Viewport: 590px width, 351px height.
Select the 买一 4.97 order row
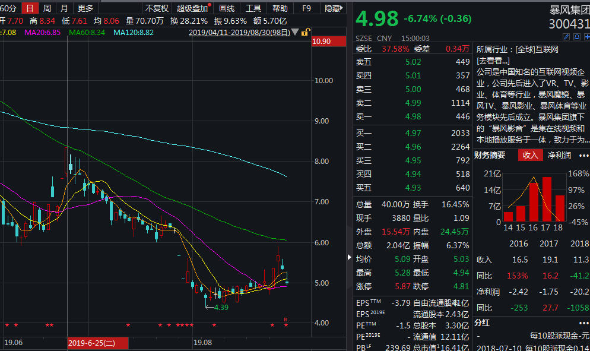pos(413,133)
